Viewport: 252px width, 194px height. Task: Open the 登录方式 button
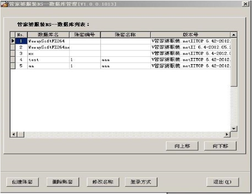(x=141, y=182)
